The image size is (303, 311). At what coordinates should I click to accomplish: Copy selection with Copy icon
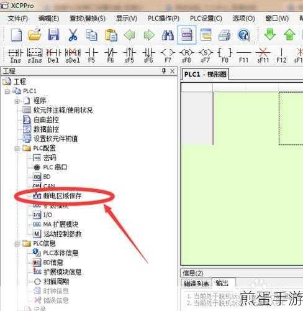(91, 35)
